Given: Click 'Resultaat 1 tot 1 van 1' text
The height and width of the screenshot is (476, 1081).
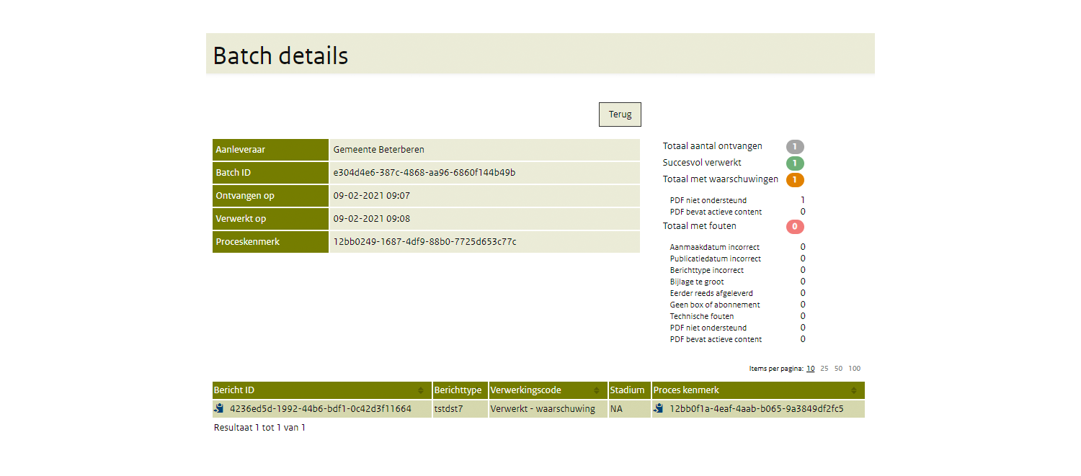Looking at the screenshot, I should coord(259,428).
